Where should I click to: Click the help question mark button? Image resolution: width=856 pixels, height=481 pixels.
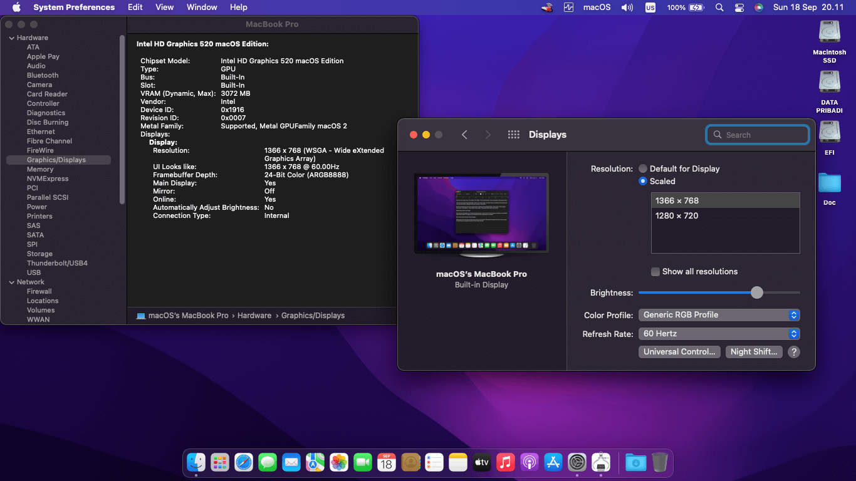pyautogui.click(x=794, y=352)
